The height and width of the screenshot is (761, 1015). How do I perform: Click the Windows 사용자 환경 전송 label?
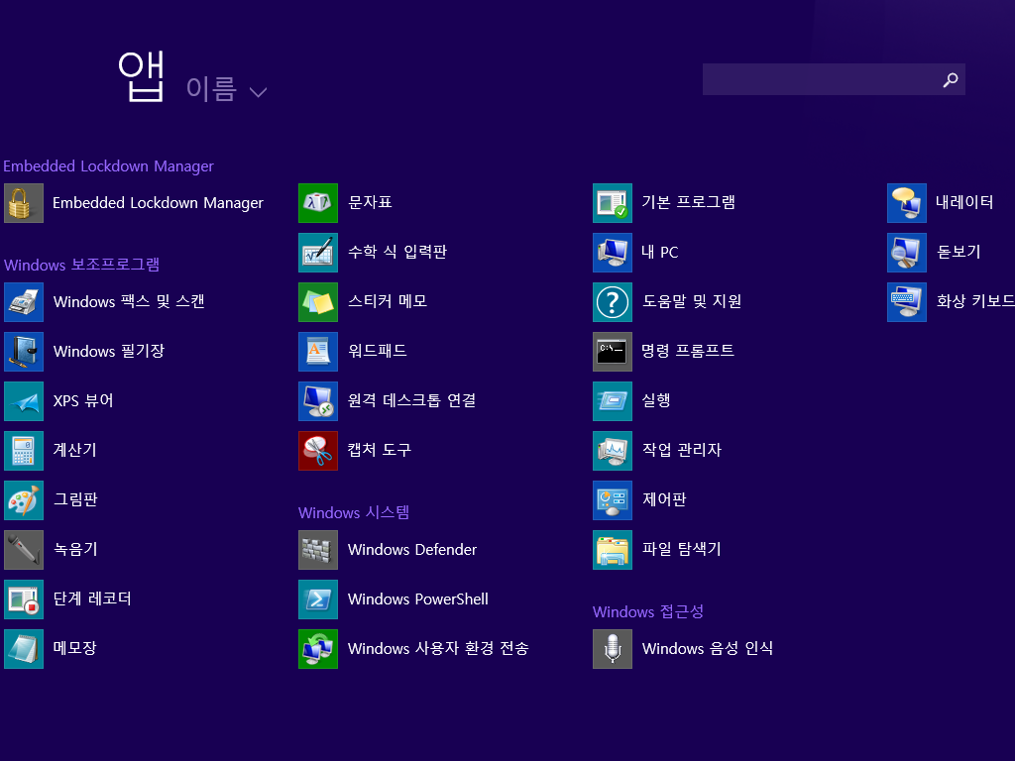(x=438, y=648)
